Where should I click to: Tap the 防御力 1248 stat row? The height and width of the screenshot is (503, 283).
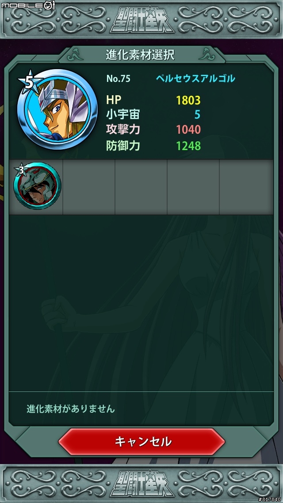pos(153,146)
